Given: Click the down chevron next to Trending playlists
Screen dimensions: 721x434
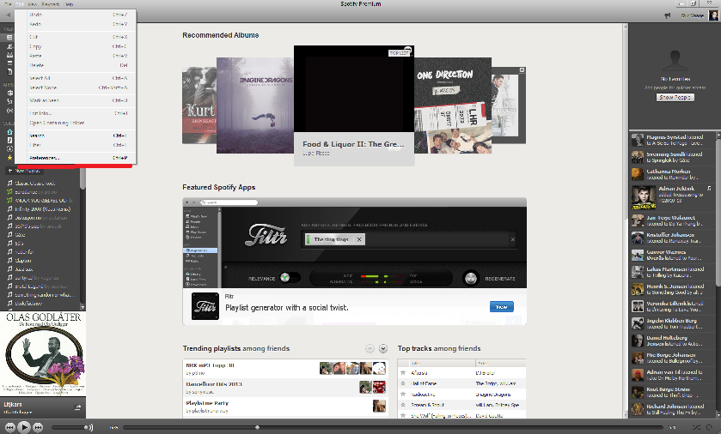Looking at the screenshot, I should 383,349.
